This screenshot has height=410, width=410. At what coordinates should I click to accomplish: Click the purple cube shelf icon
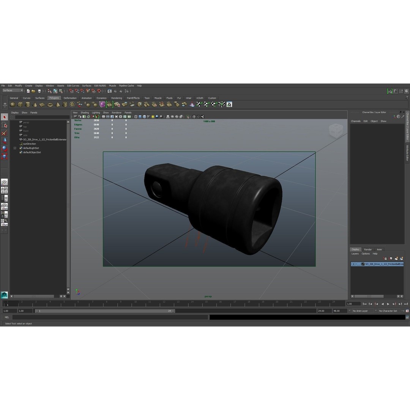(102, 104)
